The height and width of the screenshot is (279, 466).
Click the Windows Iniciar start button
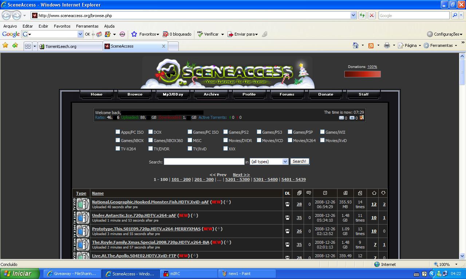[20, 274]
